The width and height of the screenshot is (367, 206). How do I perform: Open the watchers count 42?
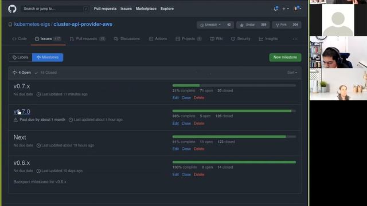(229, 25)
